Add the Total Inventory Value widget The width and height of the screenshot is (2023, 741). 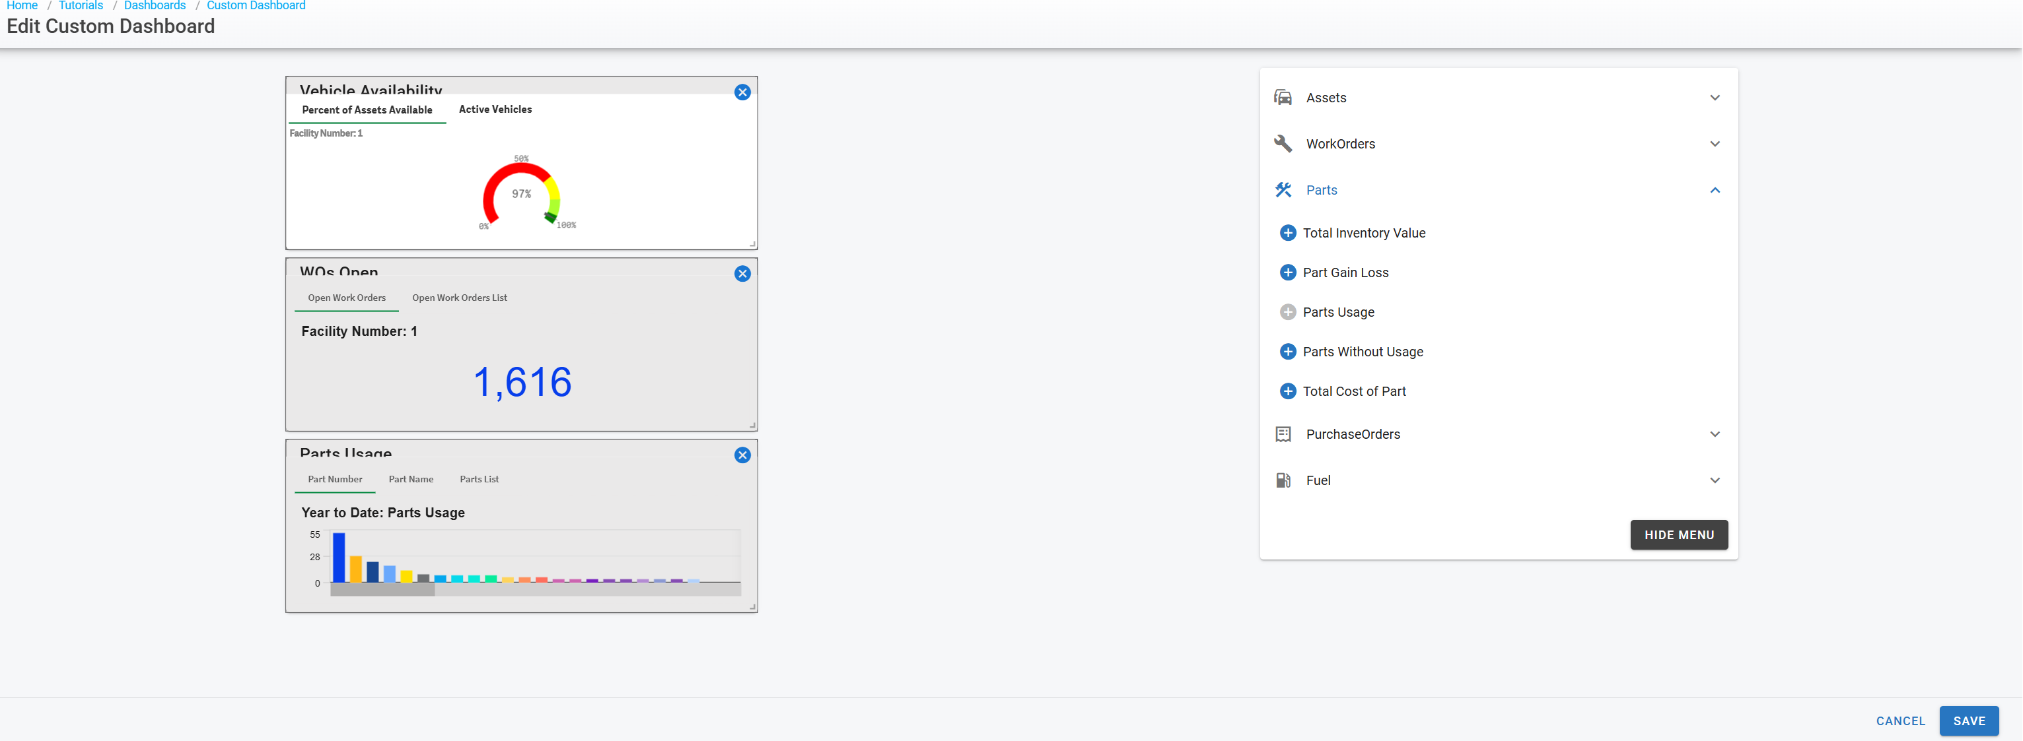tap(1287, 233)
